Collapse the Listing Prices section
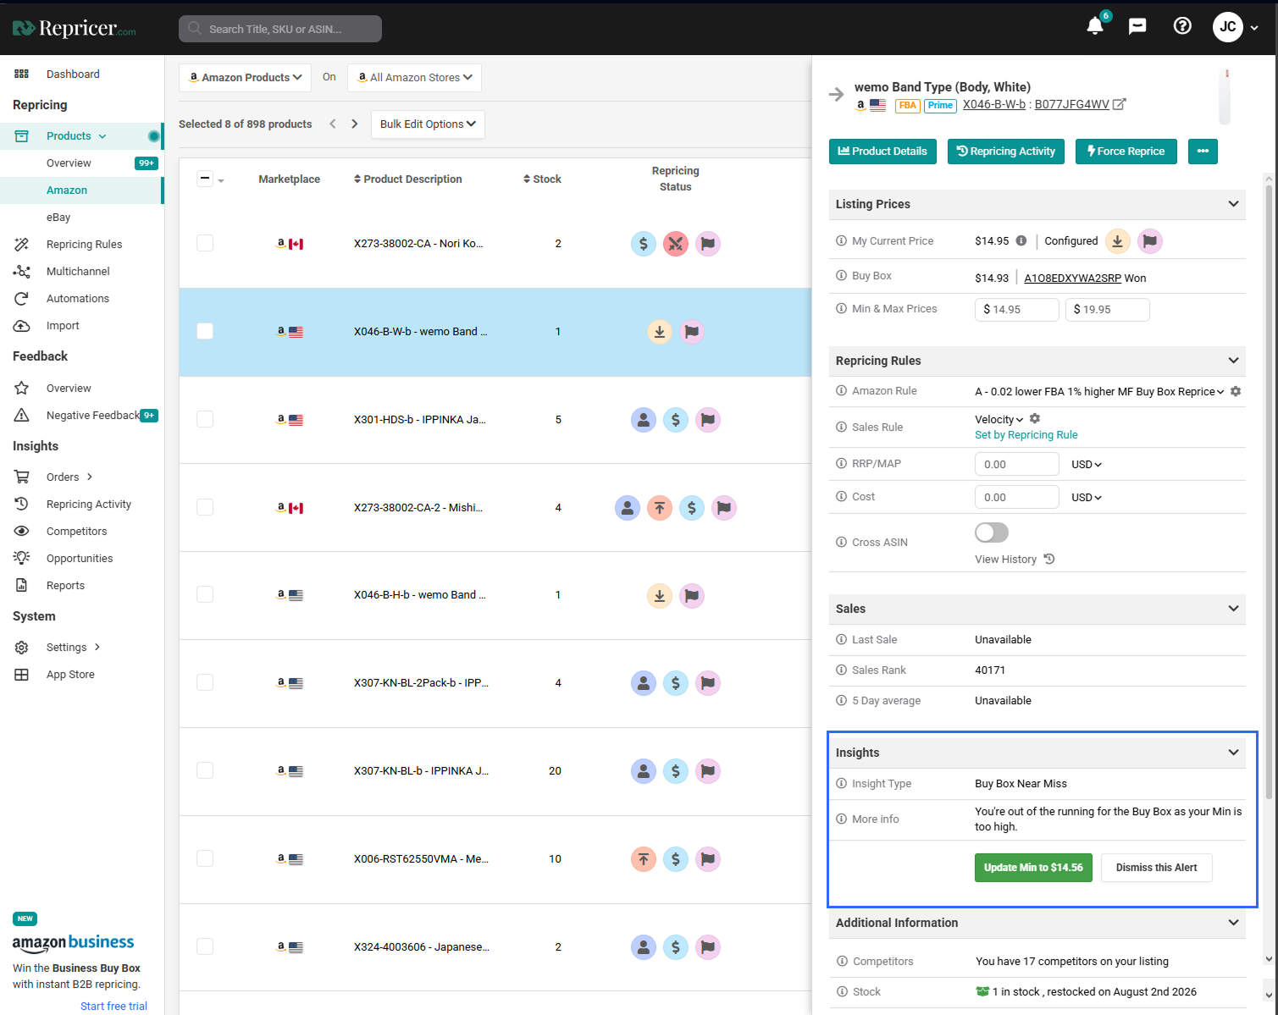The width and height of the screenshot is (1278, 1015). (1233, 204)
